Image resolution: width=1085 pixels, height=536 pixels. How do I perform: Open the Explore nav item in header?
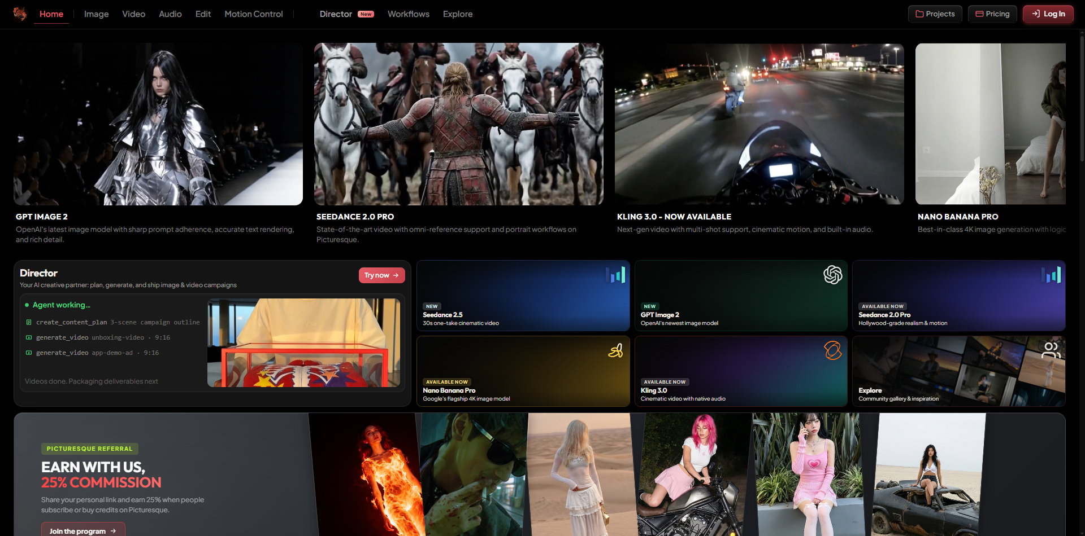pos(458,14)
